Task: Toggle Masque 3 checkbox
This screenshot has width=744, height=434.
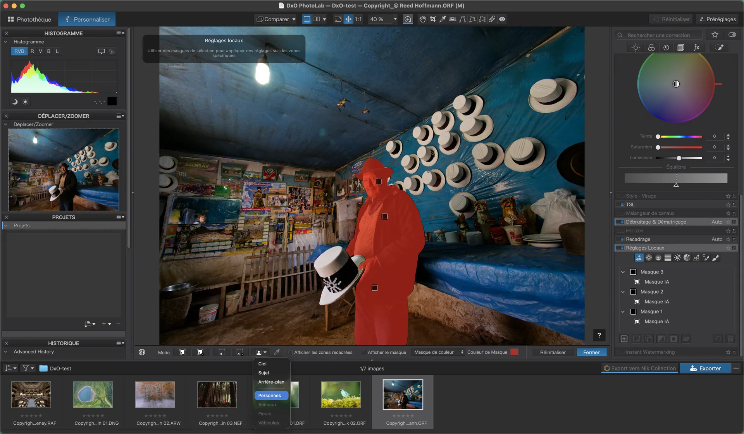Action: coord(633,272)
